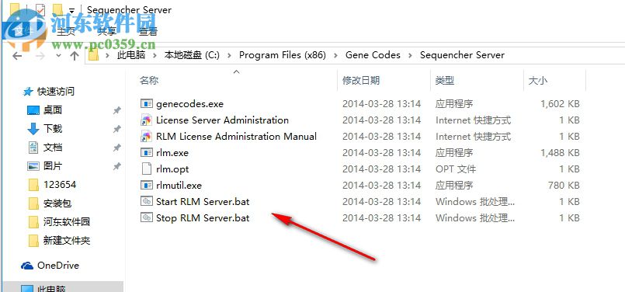This screenshot has height=292, width=625.
Task: Select the file name rlmutil.exe
Action: pos(179,186)
